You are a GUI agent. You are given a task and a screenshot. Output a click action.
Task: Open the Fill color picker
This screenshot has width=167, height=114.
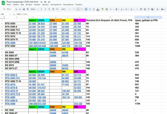(x=103, y=9)
